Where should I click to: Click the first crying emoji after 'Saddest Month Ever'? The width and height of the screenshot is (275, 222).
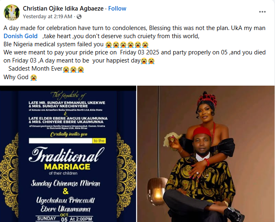[66, 69]
